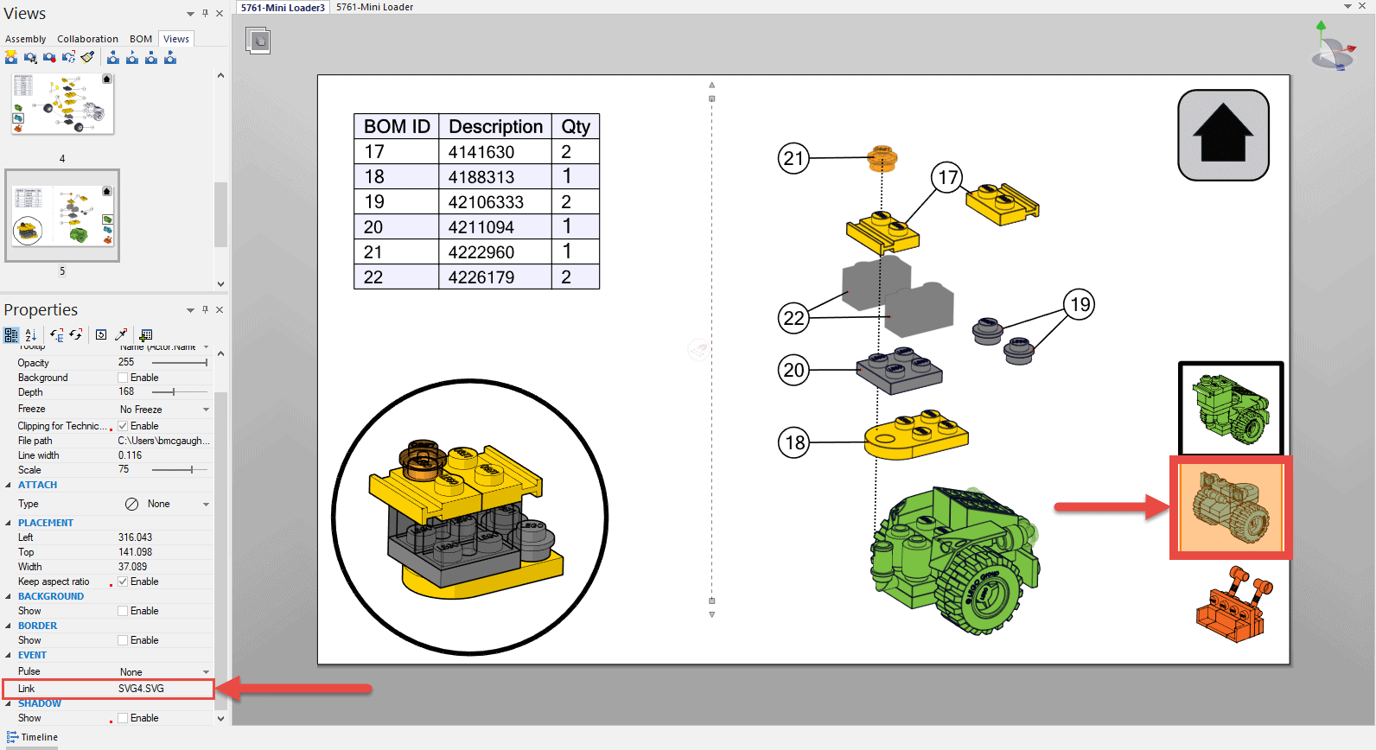The height and width of the screenshot is (750, 1376).
Task: Adjust the Depth slider
Action: (x=180, y=392)
